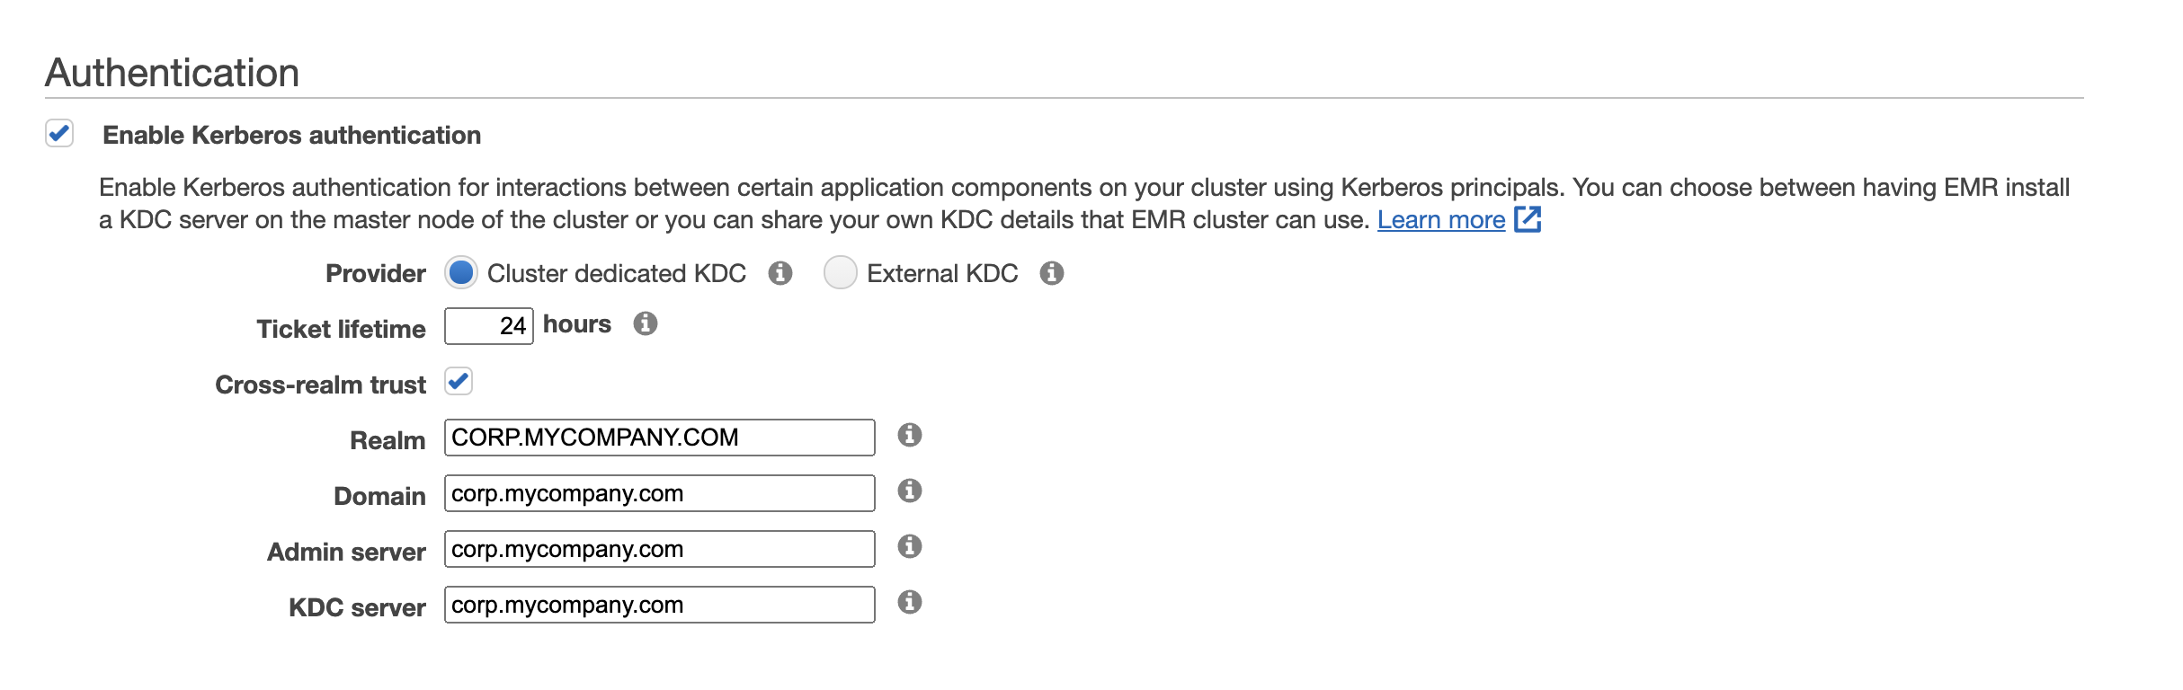2183x690 pixels.
Task: Show info for Cluster dedicated KDC option
Action: pos(780,273)
